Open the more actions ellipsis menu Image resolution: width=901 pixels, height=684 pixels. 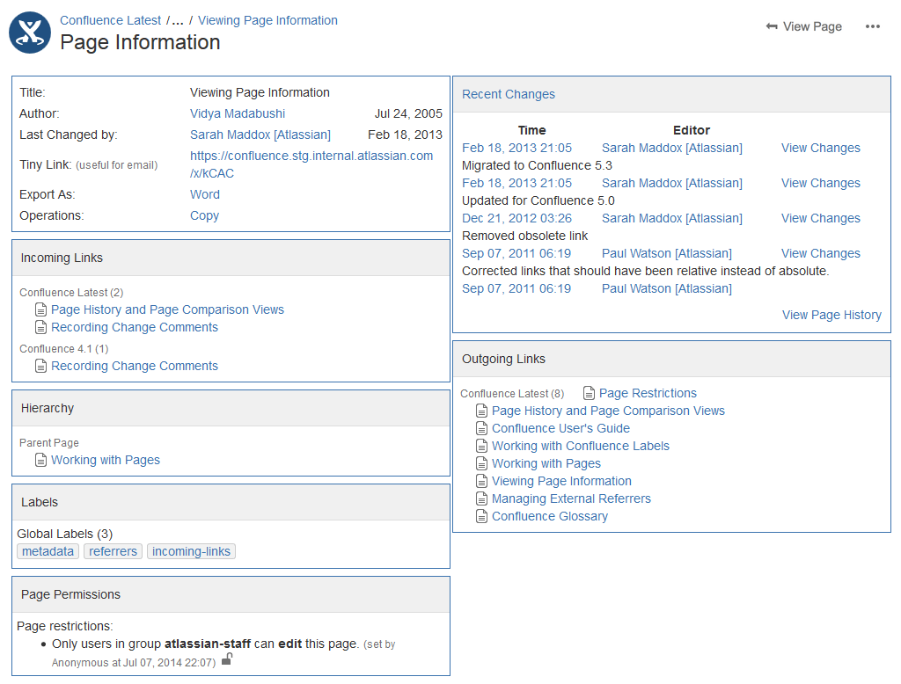click(x=872, y=26)
